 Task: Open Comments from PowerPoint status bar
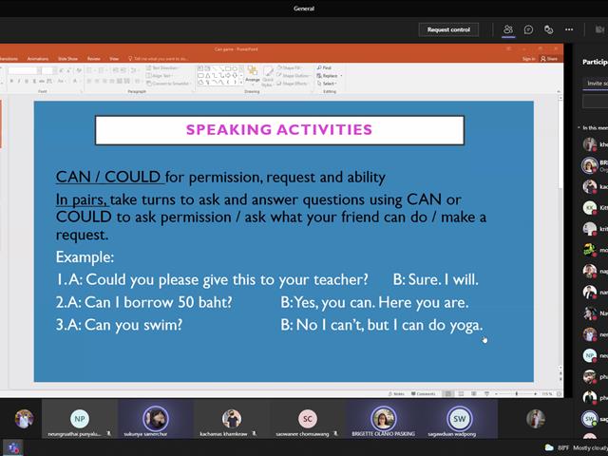tap(423, 393)
